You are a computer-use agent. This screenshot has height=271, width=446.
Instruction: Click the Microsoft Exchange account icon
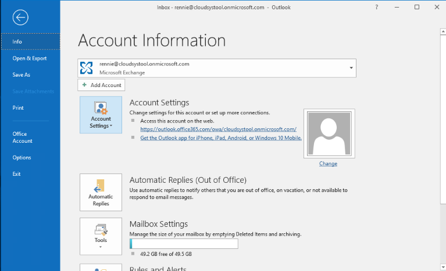click(x=86, y=68)
